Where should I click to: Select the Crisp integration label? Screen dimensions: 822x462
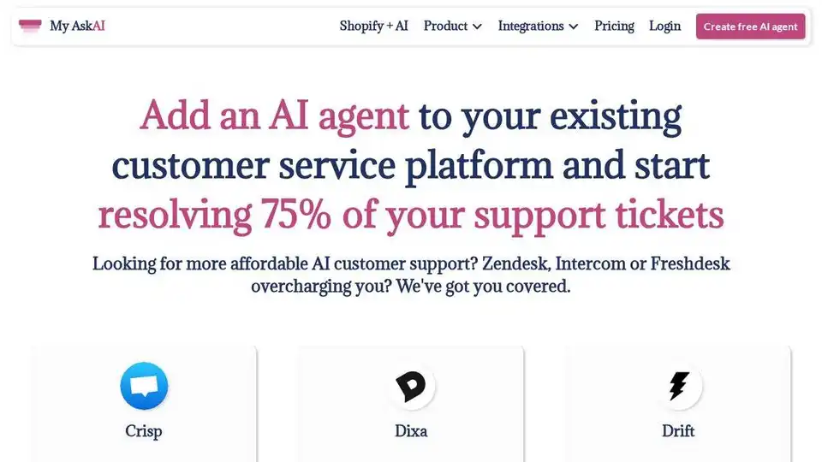tap(144, 431)
